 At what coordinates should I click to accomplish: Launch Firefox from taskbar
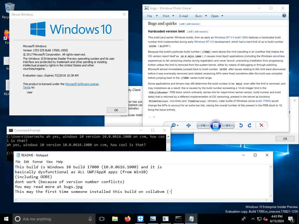point(128,219)
